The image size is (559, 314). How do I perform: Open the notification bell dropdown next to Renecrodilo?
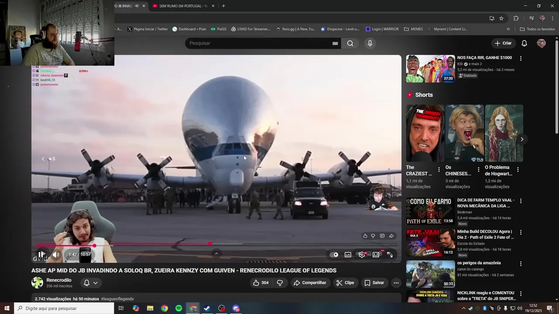point(90,283)
